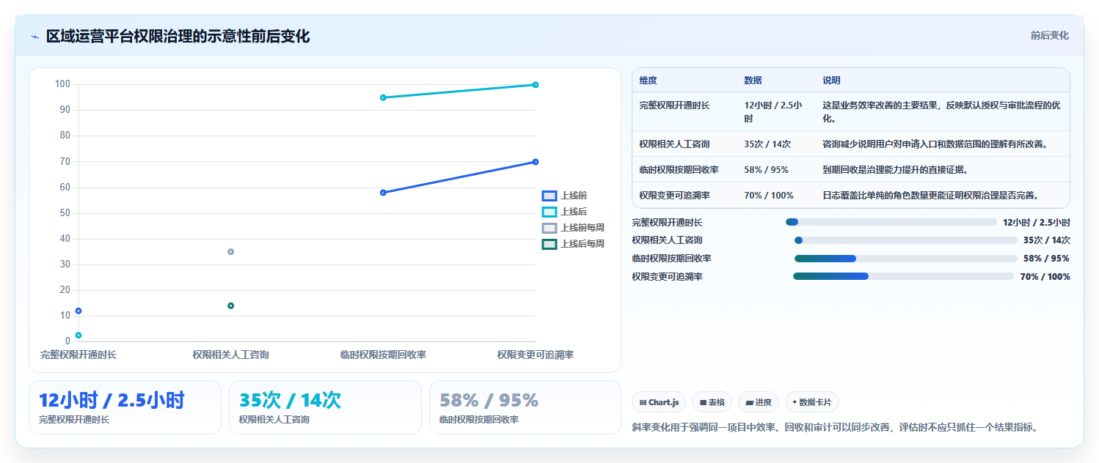The width and height of the screenshot is (1099, 463).
Task: Click the page title 区域运营平台权限治理的示意性前后变化
Action: pos(178,36)
